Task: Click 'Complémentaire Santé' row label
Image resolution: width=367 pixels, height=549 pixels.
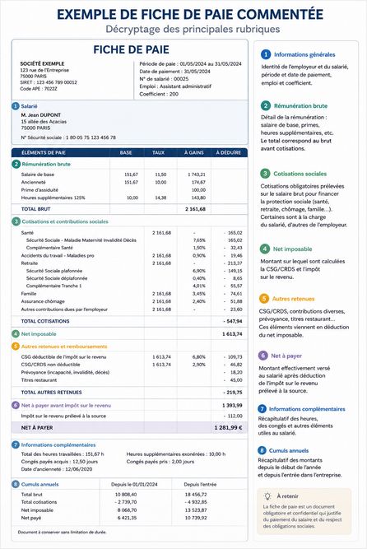Action: tap(49, 248)
